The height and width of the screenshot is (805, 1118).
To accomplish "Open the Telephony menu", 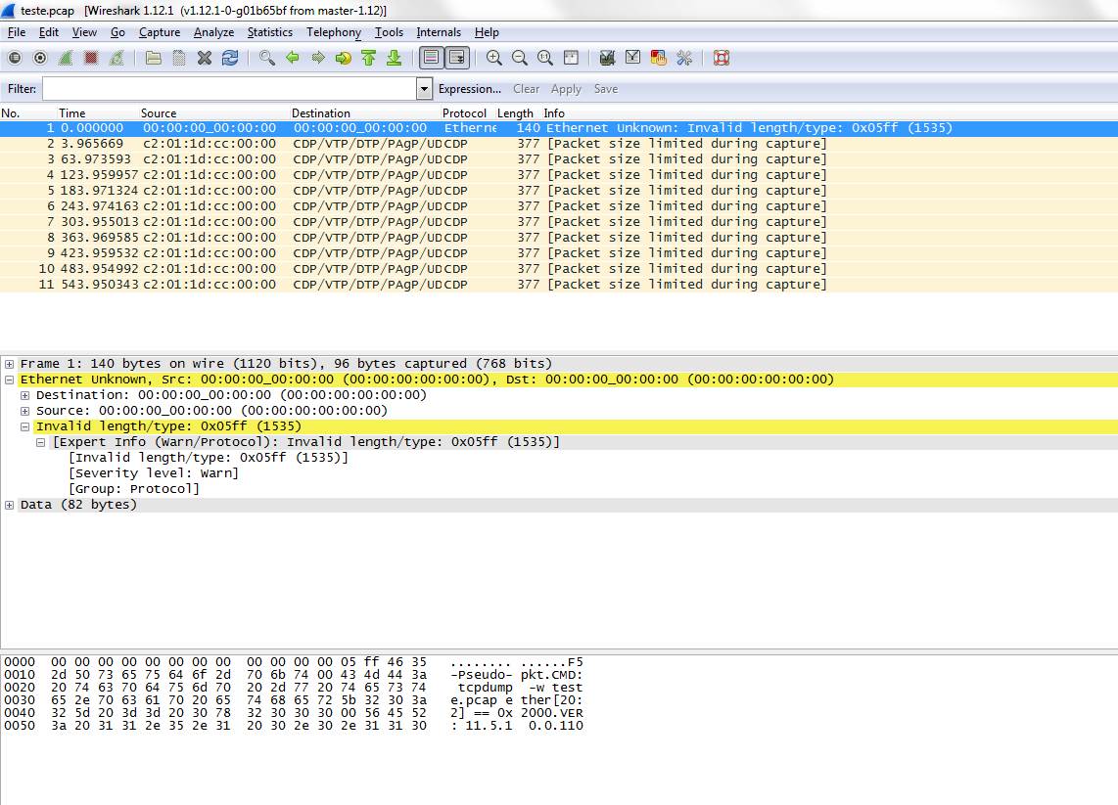I will point(333,32).
